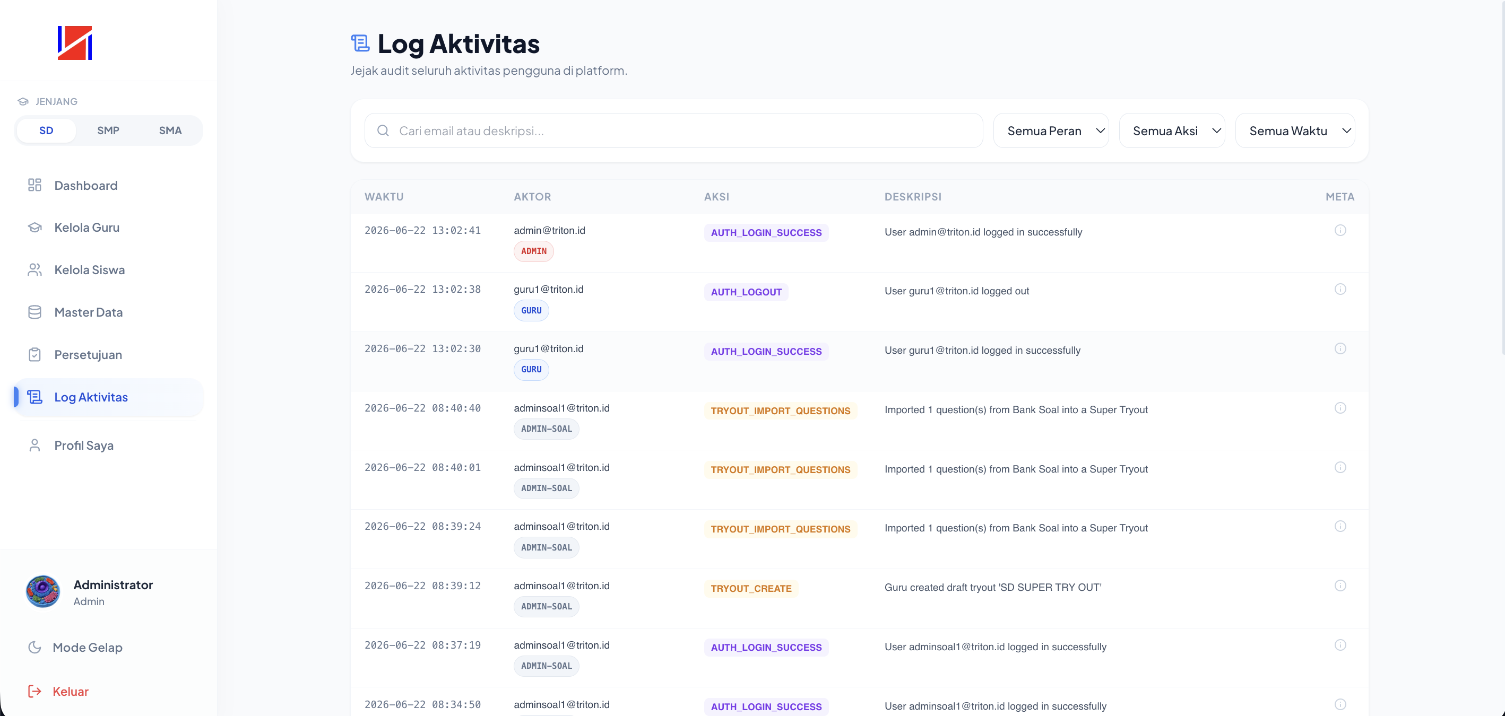Click timestamp 2026-06-22 08:39:12
Screen dimensions: 1505x716
422,586
